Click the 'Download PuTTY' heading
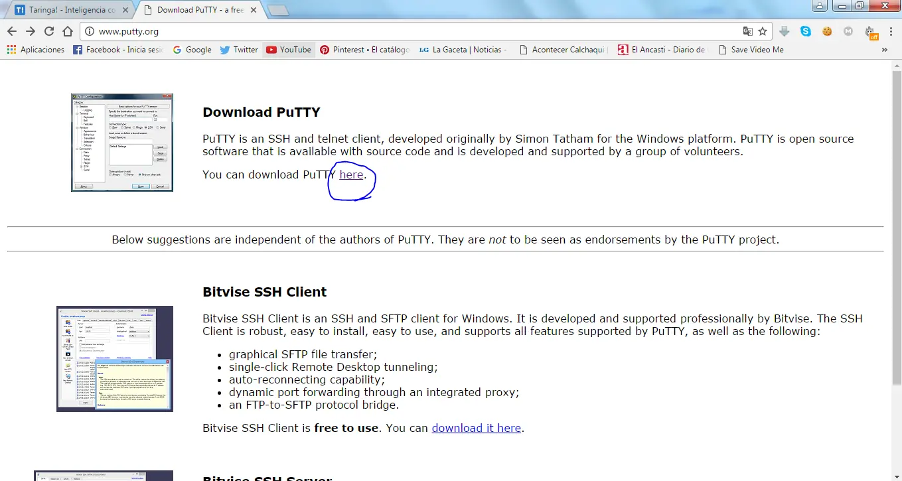 (x=262, y=112)
